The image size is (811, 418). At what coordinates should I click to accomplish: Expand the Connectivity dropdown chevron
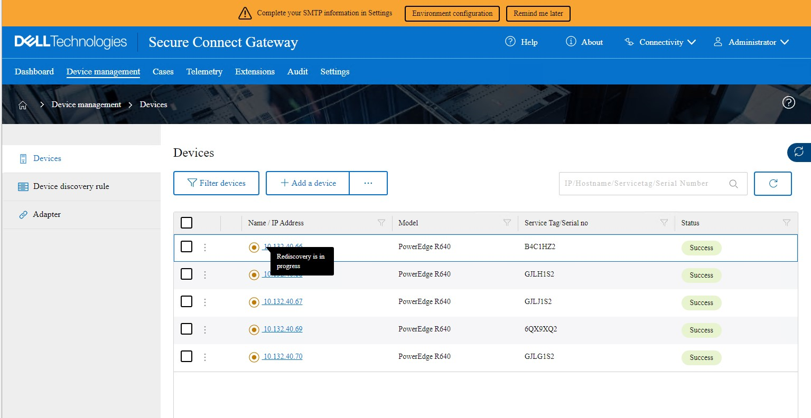tap(692, 42)
